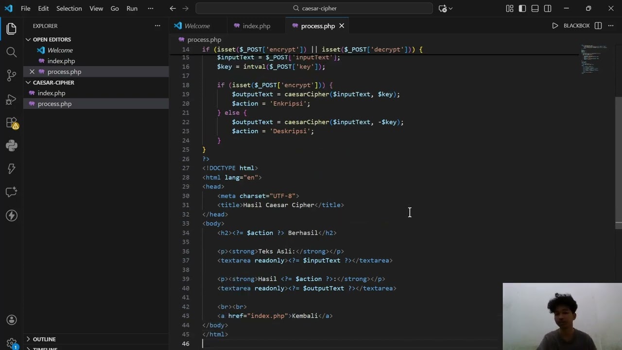
Task: Click the process.php breadcrumb
Action: pos(204,39)
